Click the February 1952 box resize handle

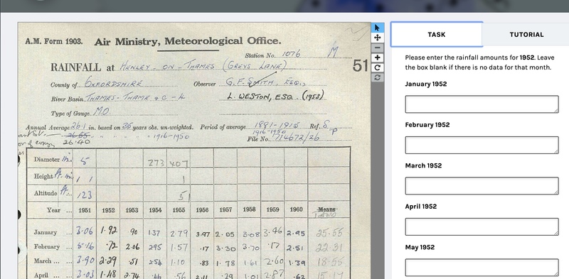point(556,151)
